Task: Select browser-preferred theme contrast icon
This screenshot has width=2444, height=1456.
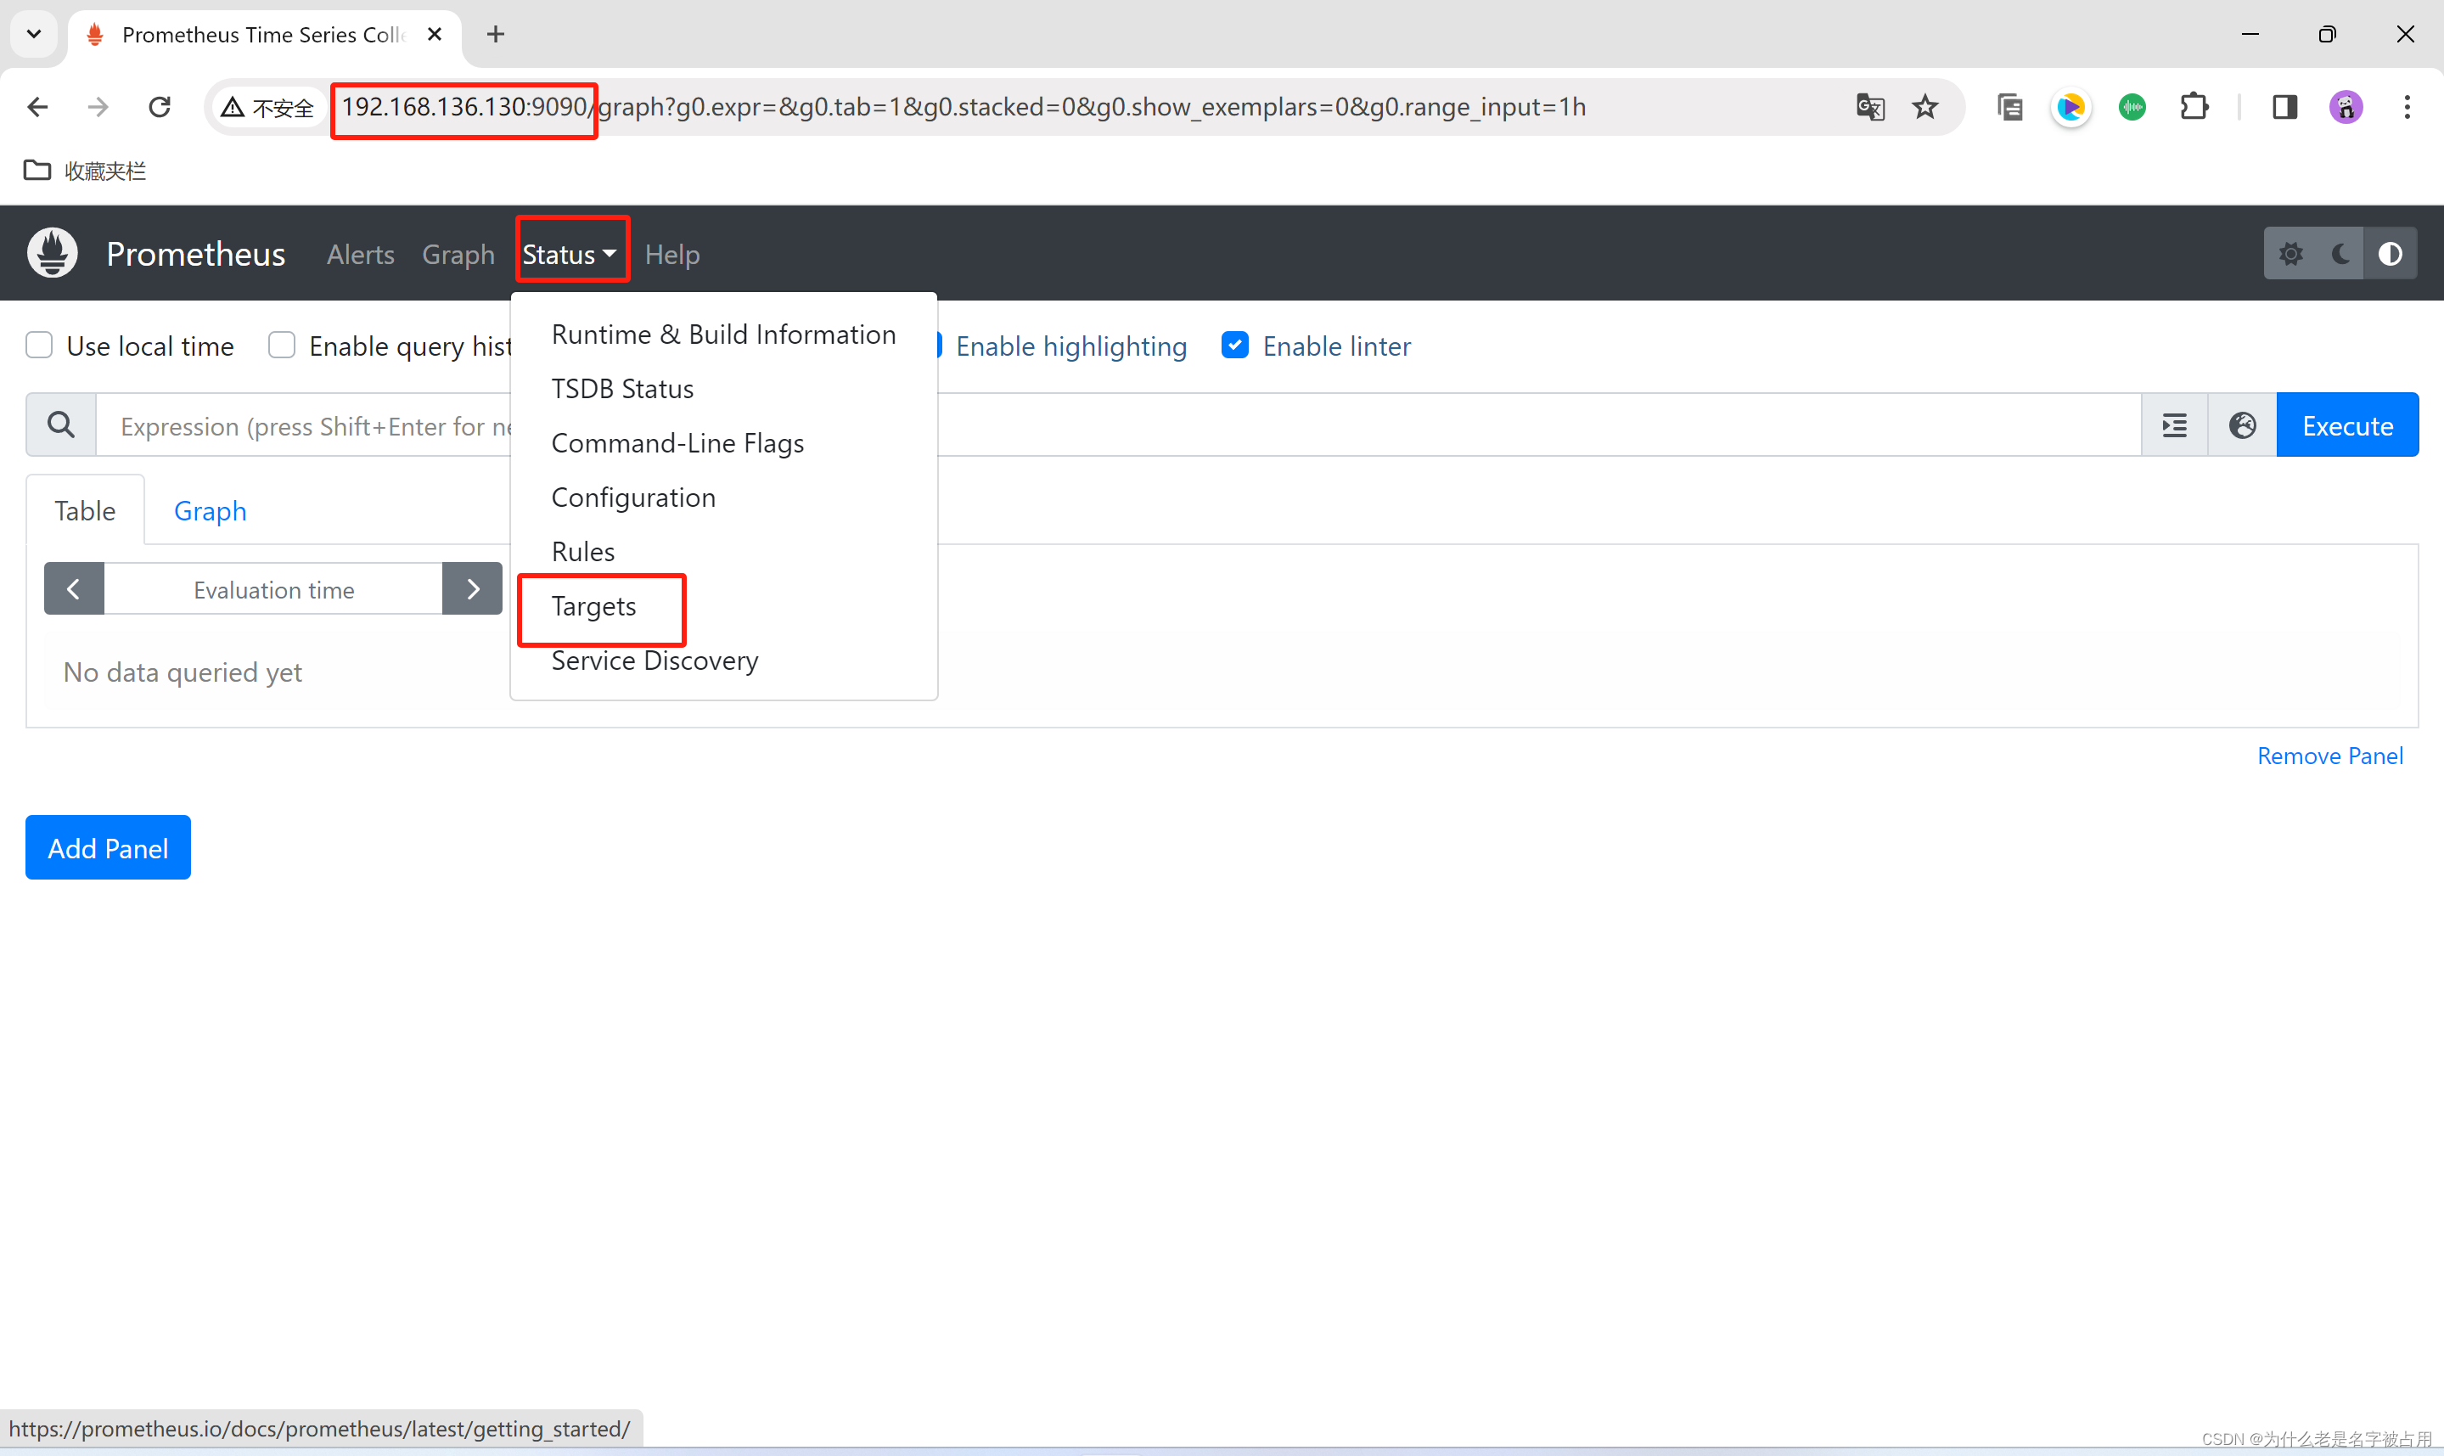Action: click(2391, 254)
